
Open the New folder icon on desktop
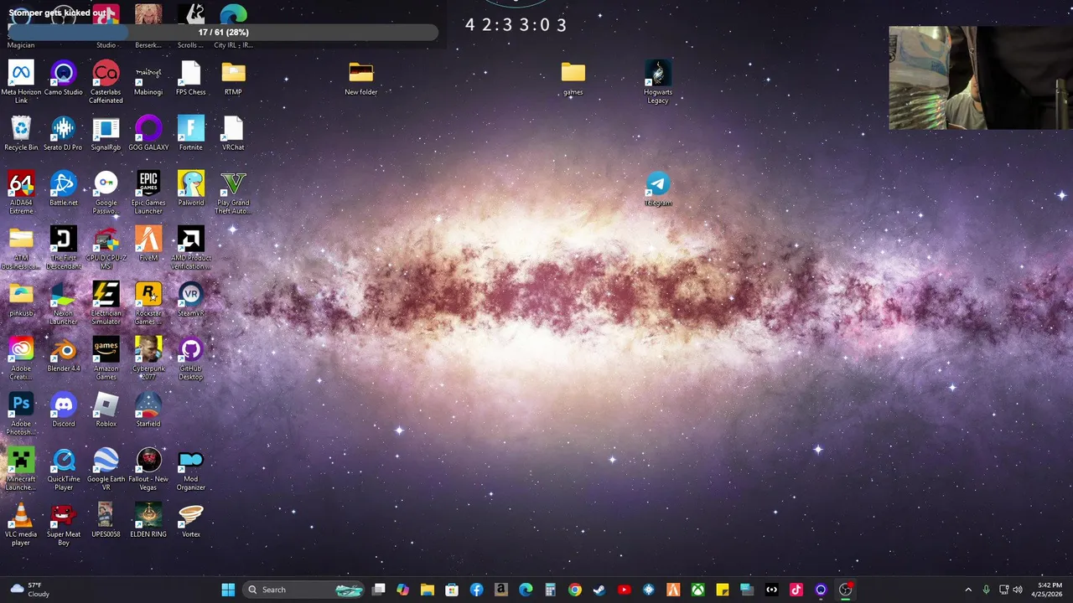tap(360, 79)
